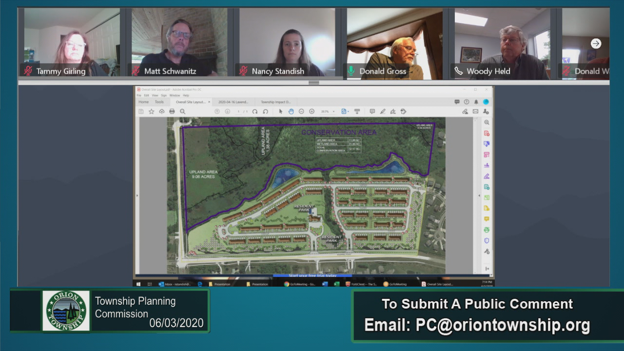
Task: Switch to the Home tab
Action: coord(143,102)
